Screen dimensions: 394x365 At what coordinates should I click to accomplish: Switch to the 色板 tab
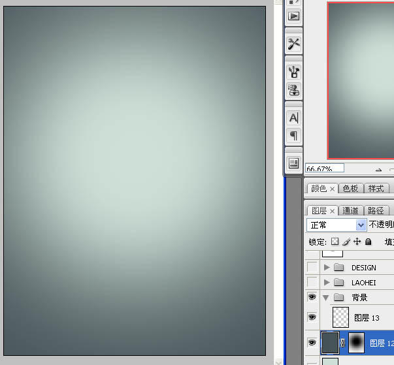pos(351,189)
